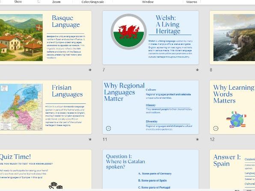Select the Question 1 Catalan slide
The height and width of the screenshot is (191, 255).
151,169
